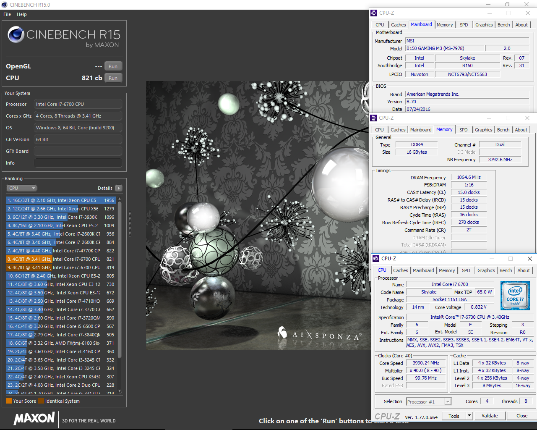Switch to Graphics tab in CPU window
The image size is (537, 430).
(486, 270)
